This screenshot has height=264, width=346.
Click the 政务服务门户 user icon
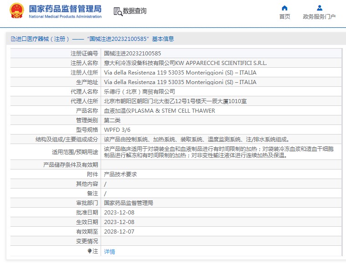tap(319, 8)
